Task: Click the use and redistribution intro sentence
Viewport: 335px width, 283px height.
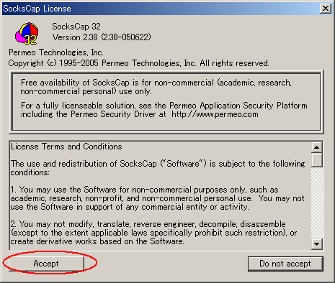Action: 158,168
